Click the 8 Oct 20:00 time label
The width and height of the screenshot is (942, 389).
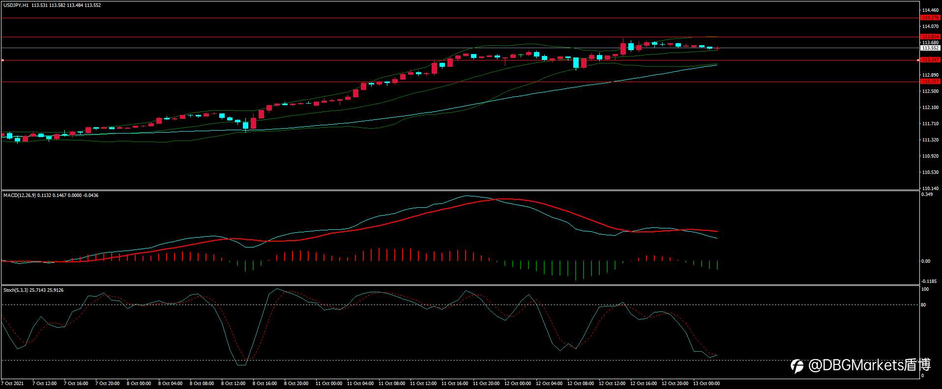pos(296,384)
